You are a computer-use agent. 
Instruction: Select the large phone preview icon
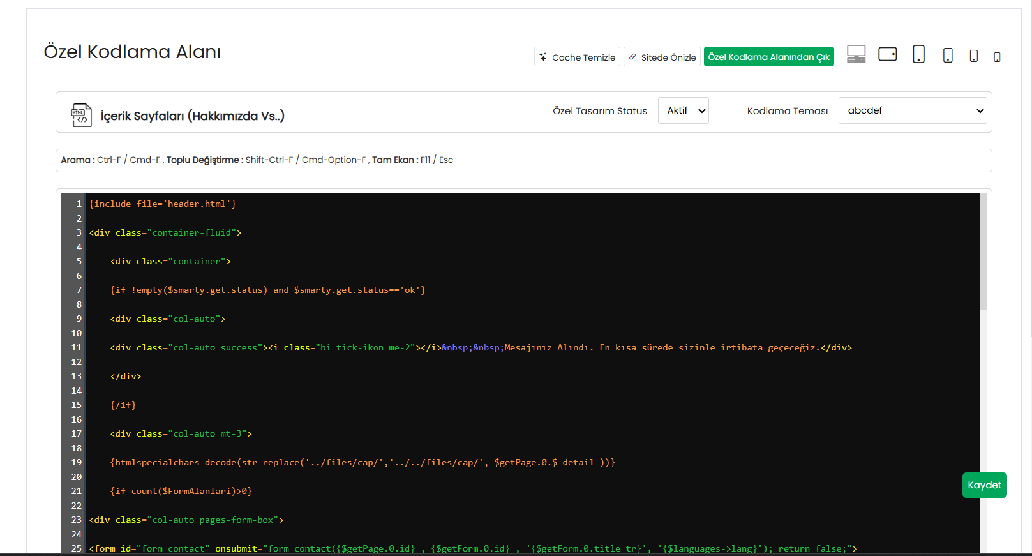tap(948, 56)
